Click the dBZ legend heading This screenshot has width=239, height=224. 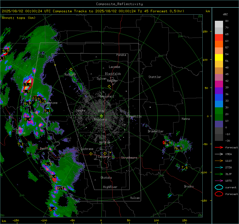tap(225, 14)
